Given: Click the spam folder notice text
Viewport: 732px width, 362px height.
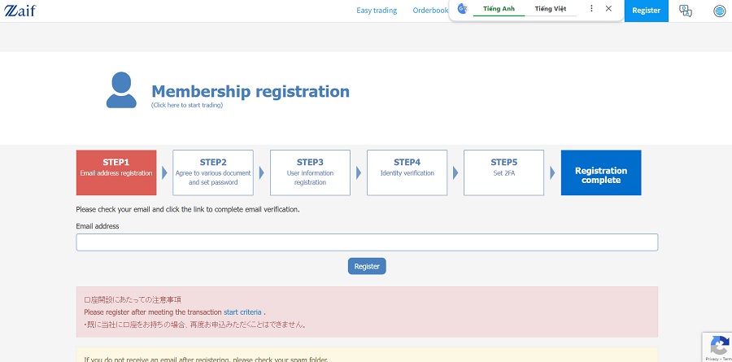Looking at the screenshot, I should click(206, 360).
